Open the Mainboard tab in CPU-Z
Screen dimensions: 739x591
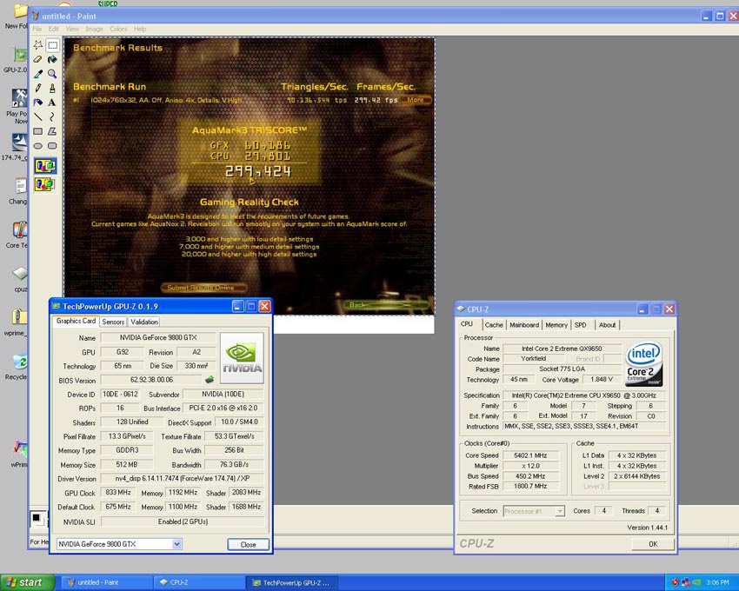(524, 325)
